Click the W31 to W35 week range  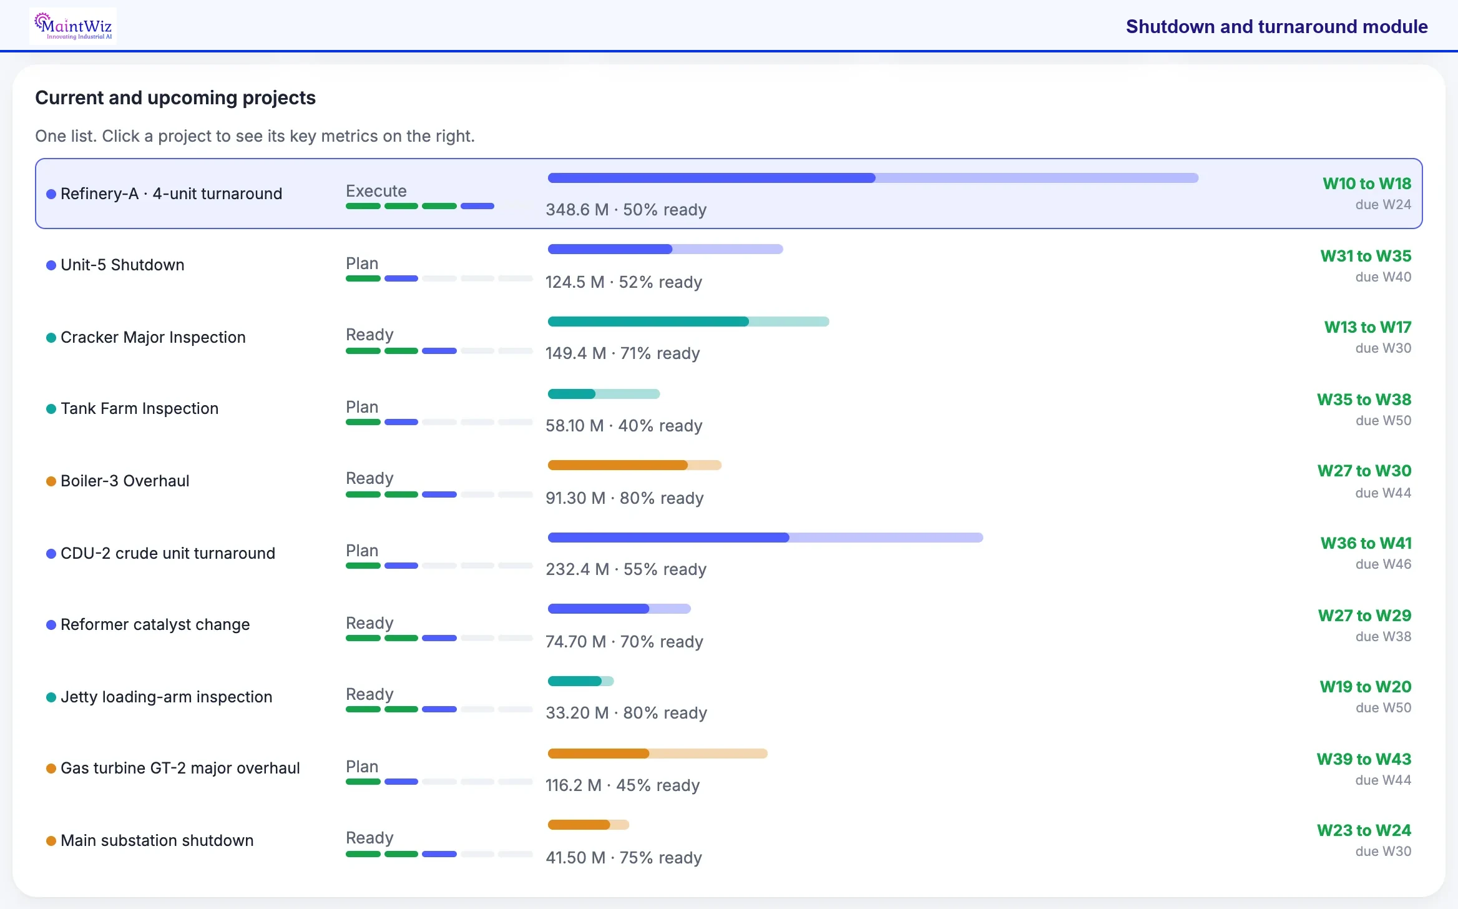(1366, 256)
